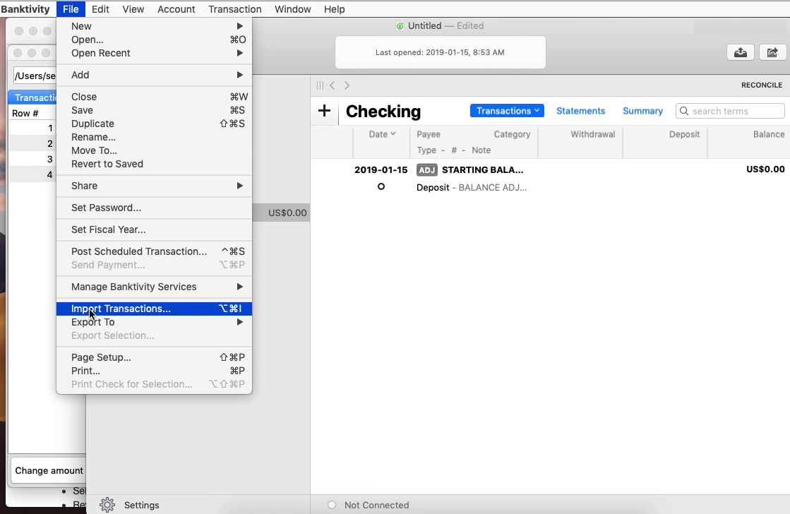Select Open... in the File menu
790x514 pixels.
154,40
